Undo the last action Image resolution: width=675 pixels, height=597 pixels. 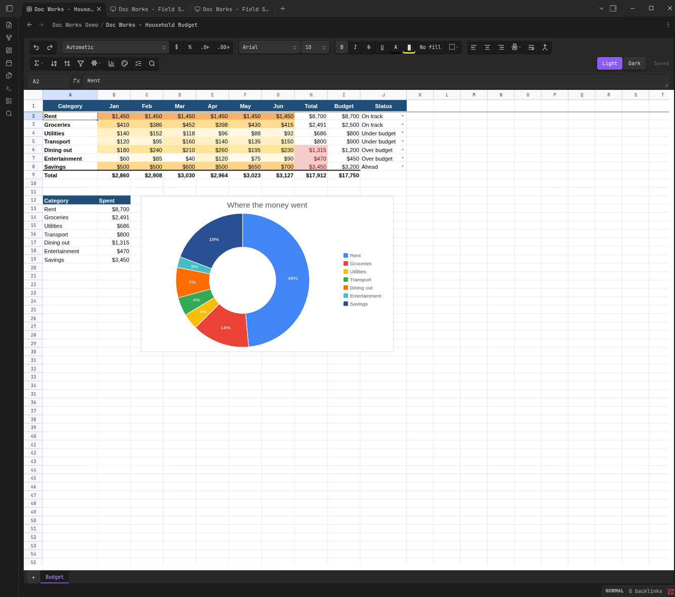36,47
